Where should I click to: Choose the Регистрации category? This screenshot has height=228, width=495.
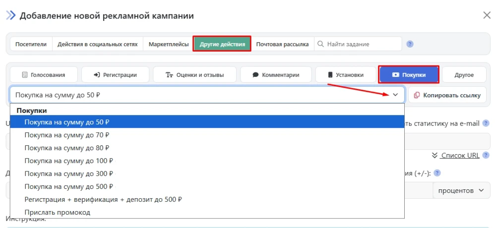(115, 75)
